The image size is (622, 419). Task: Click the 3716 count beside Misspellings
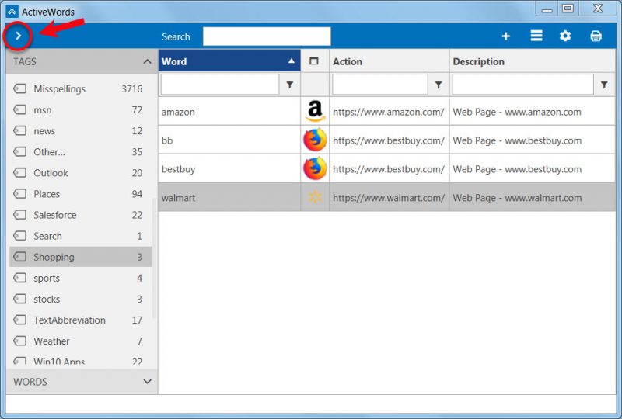(x=131, y=88)
